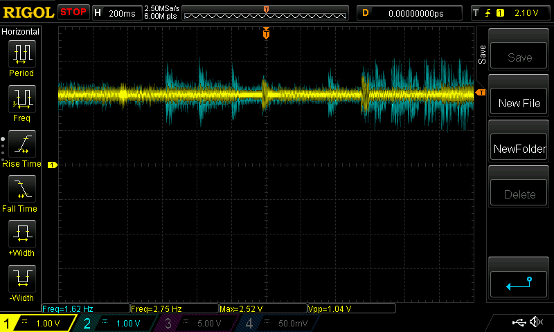Screen dimensions: 554x332
Task: Click the USB status icon
Action: [x=519, y=322]
